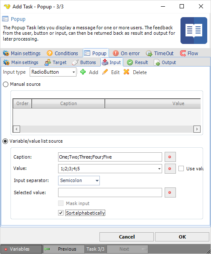Click the orange Delete X icon

pos(127,72)
